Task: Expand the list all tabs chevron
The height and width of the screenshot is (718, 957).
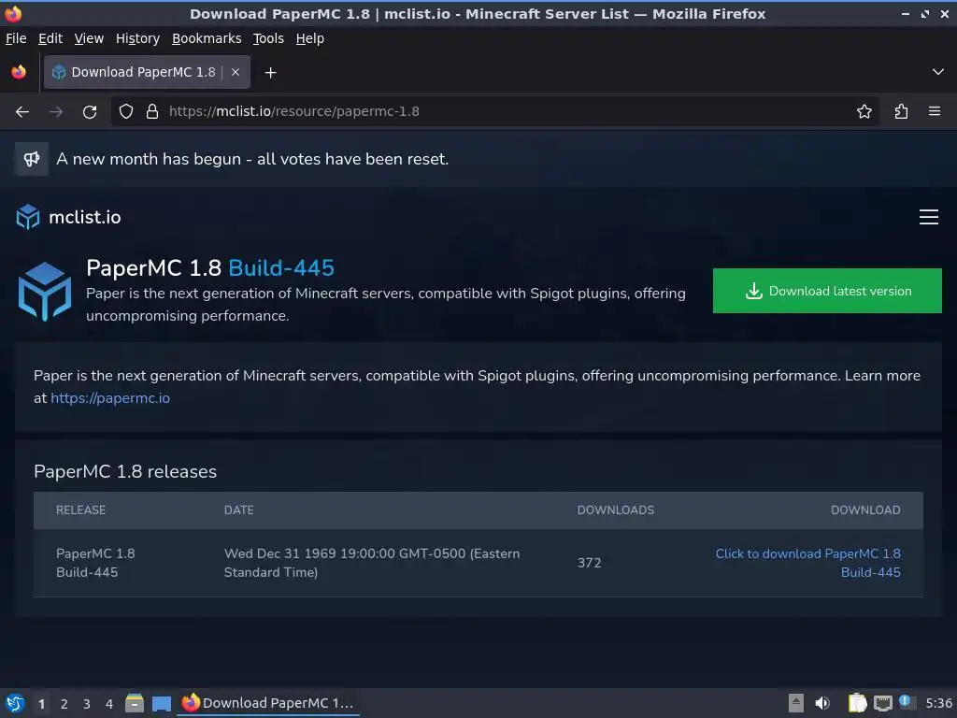Action: [x=938, y=73]
